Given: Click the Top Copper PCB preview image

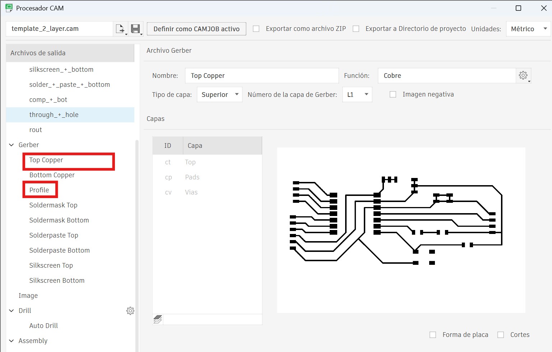Looking at the screenshot, I should [x=401, y=230].
